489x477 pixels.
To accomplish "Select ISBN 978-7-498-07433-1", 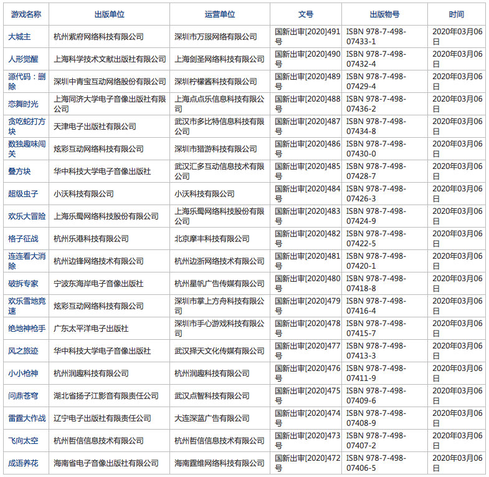I will tap(376, 37).
